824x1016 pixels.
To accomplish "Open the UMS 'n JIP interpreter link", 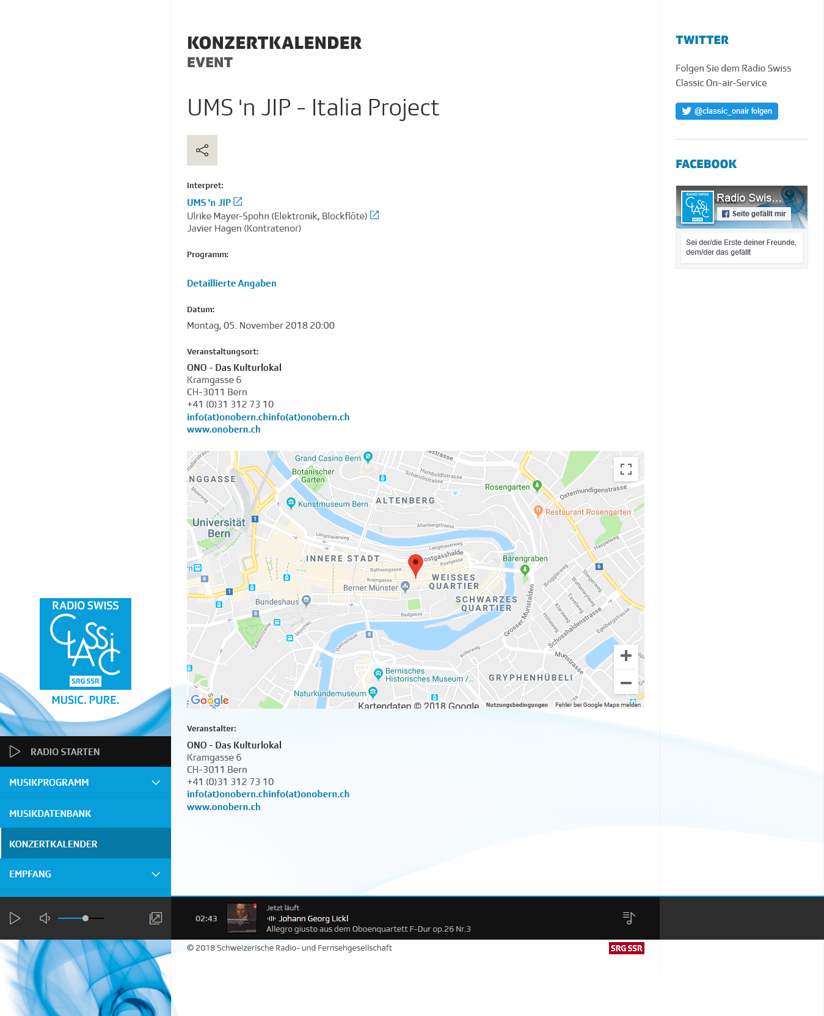I will point(209,202).
